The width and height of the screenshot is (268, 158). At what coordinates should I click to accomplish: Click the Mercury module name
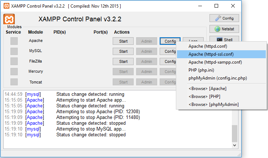coord(36,71)
